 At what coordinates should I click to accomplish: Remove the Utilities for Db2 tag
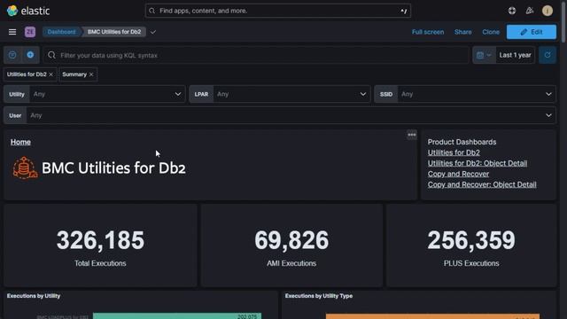point(51,74)
